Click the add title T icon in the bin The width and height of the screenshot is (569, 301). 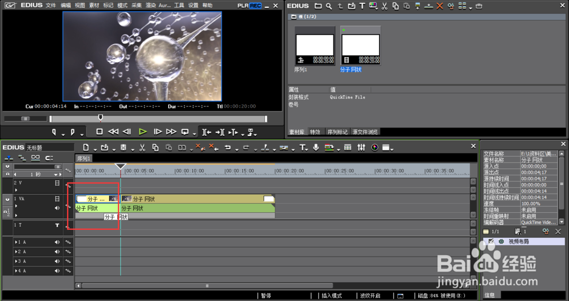point(362,6)
